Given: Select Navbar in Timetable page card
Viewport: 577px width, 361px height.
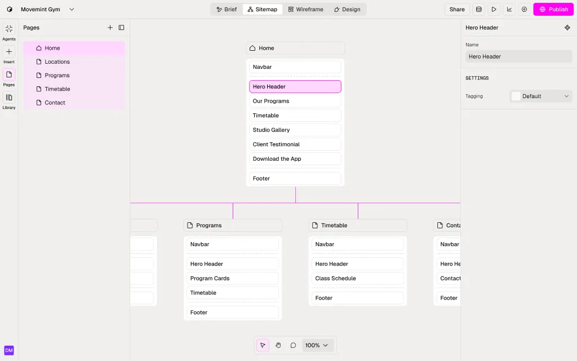Looking at the screenshot, I should pos(358,244).
